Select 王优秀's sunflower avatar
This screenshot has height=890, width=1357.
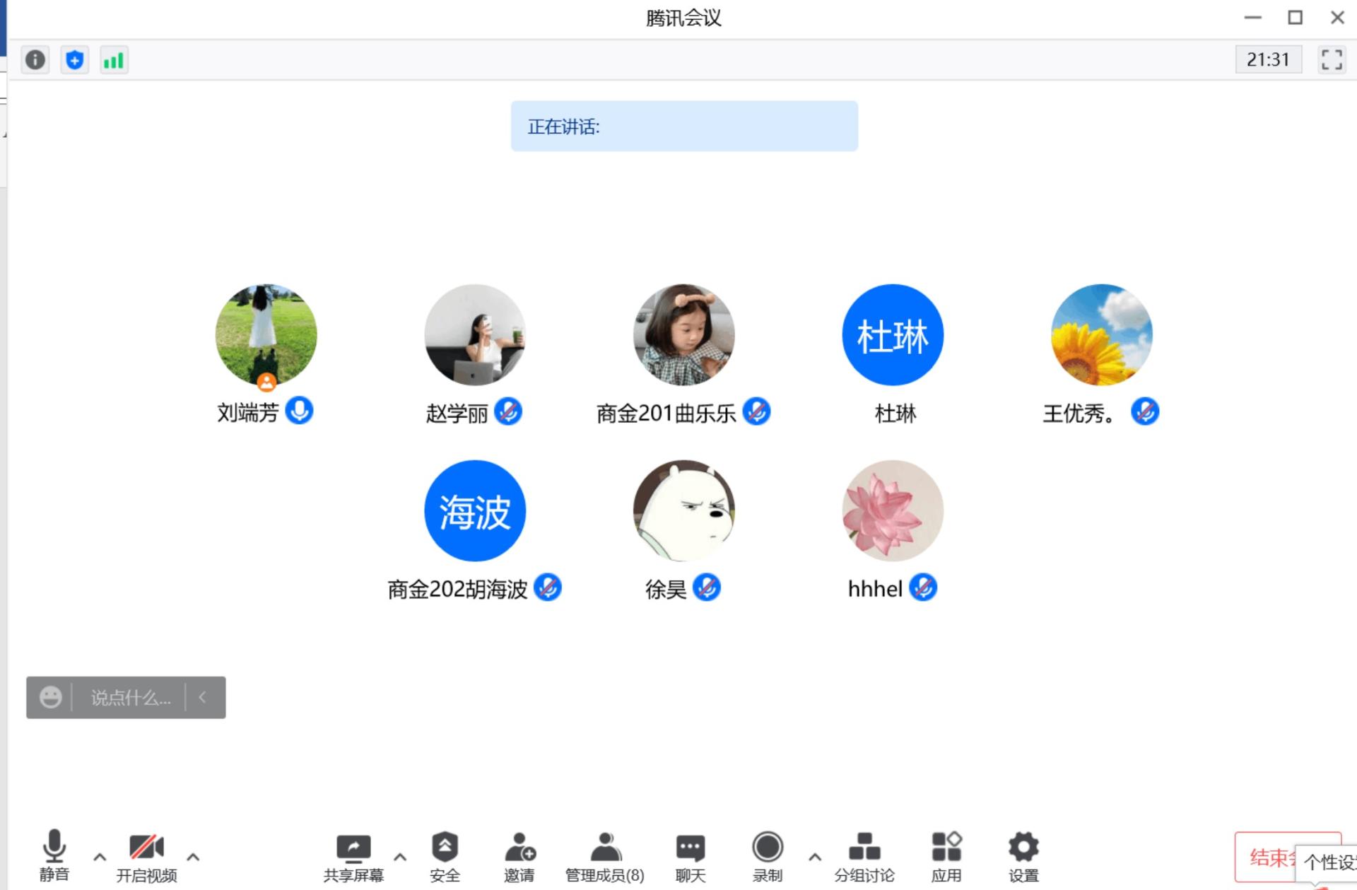click(x=1102, y=335)
